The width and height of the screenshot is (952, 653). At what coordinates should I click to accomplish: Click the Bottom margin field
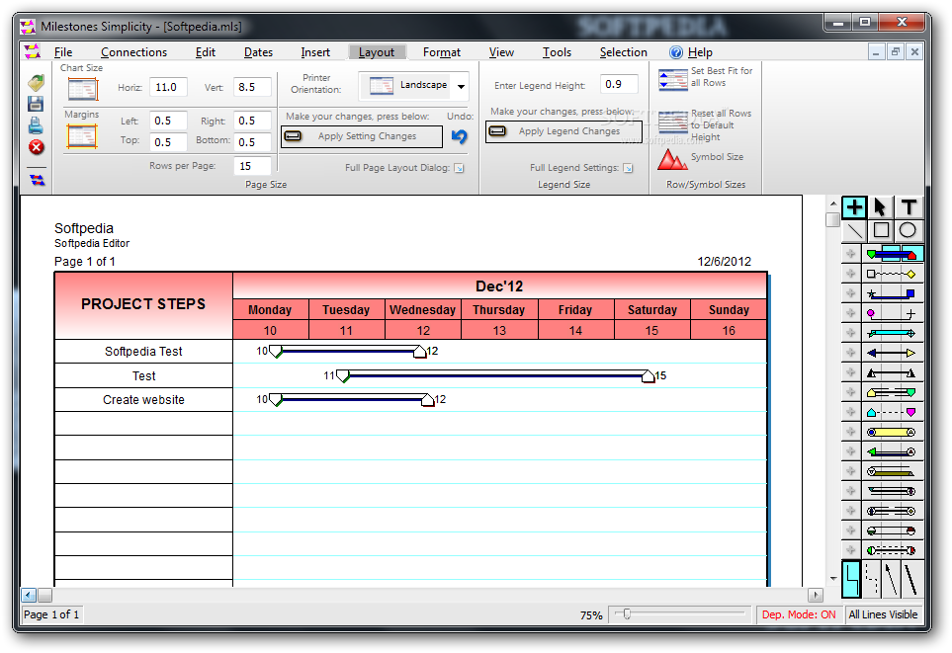pos(252,142)
